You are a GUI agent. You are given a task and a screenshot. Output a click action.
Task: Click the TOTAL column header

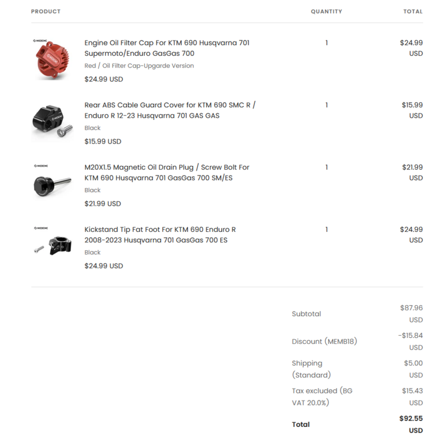(413, 12)
